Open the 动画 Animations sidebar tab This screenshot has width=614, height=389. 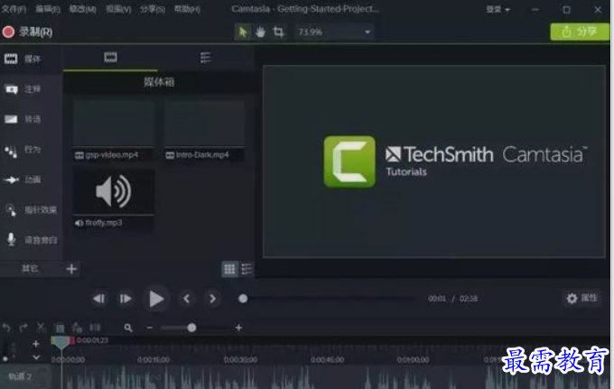click(32, 180)
